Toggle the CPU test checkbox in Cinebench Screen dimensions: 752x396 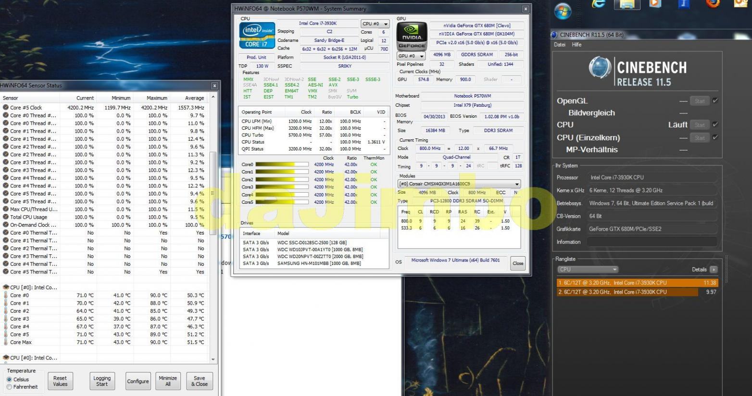[x=715, y=124]
